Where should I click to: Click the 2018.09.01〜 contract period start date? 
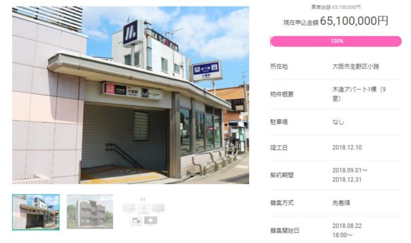(350, 171)
